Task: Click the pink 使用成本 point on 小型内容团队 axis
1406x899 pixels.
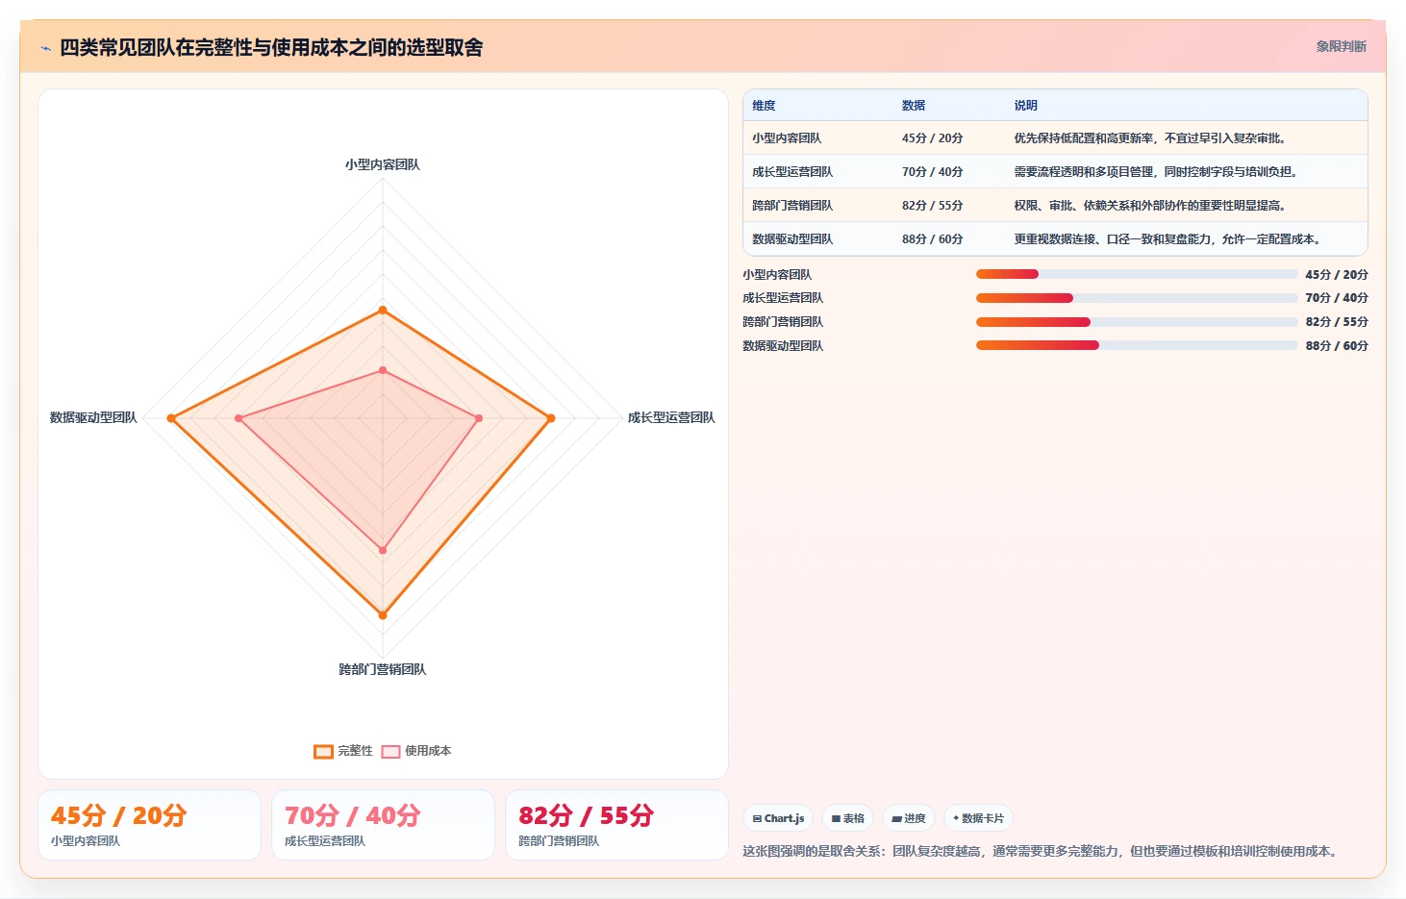Action: pyautogui.click(x=383, y=370)
